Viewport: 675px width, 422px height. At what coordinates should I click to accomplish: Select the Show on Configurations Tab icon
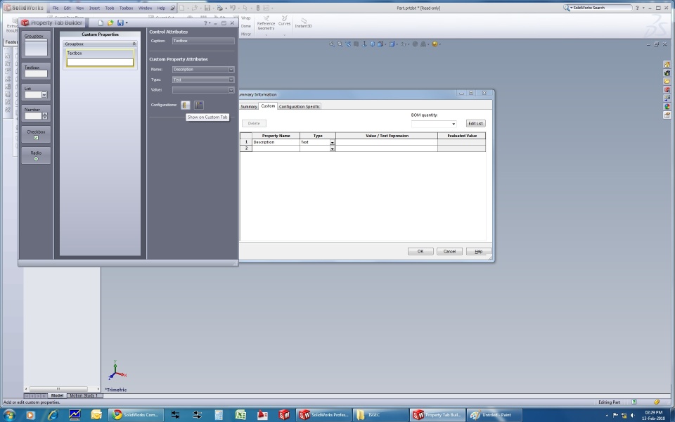(199, 105)
